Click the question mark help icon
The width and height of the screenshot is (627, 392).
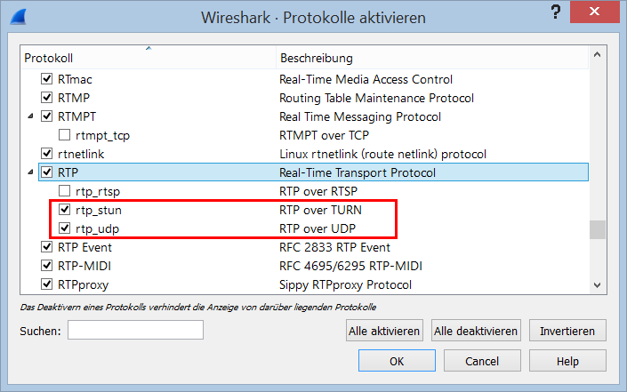tap(556, 12)
